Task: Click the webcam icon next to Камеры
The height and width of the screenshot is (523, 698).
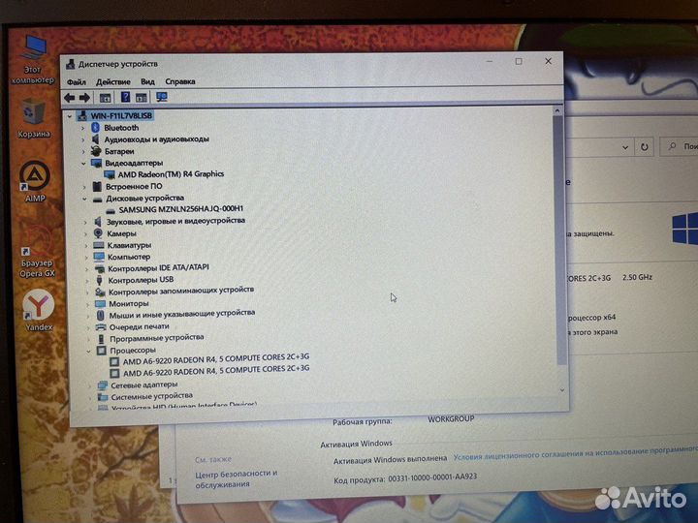Action: 98,233
